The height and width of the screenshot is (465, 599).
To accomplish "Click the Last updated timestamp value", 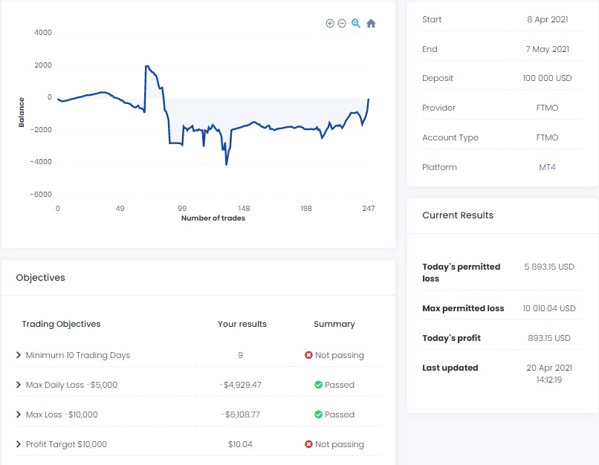I will pyautogui.click(x=549, y=373).
